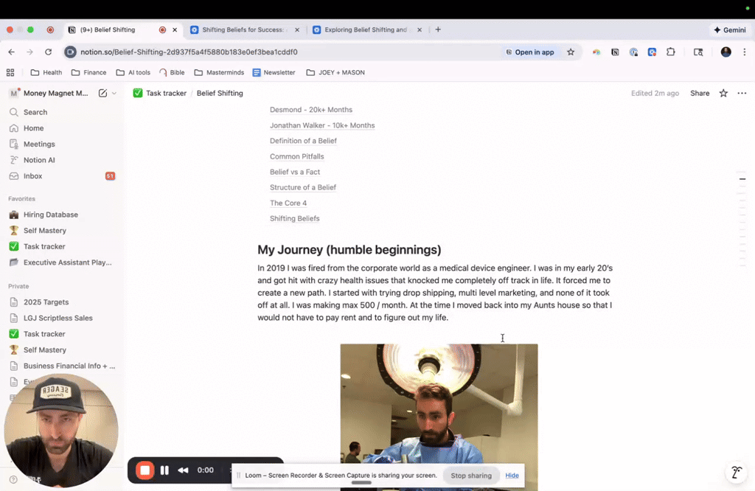Click the Loom webcam bubble
This screenshot has width=755, height=491.
61,431
